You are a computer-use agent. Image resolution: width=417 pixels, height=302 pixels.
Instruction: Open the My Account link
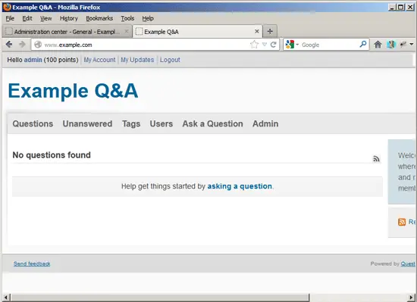[x=99, y=60]
